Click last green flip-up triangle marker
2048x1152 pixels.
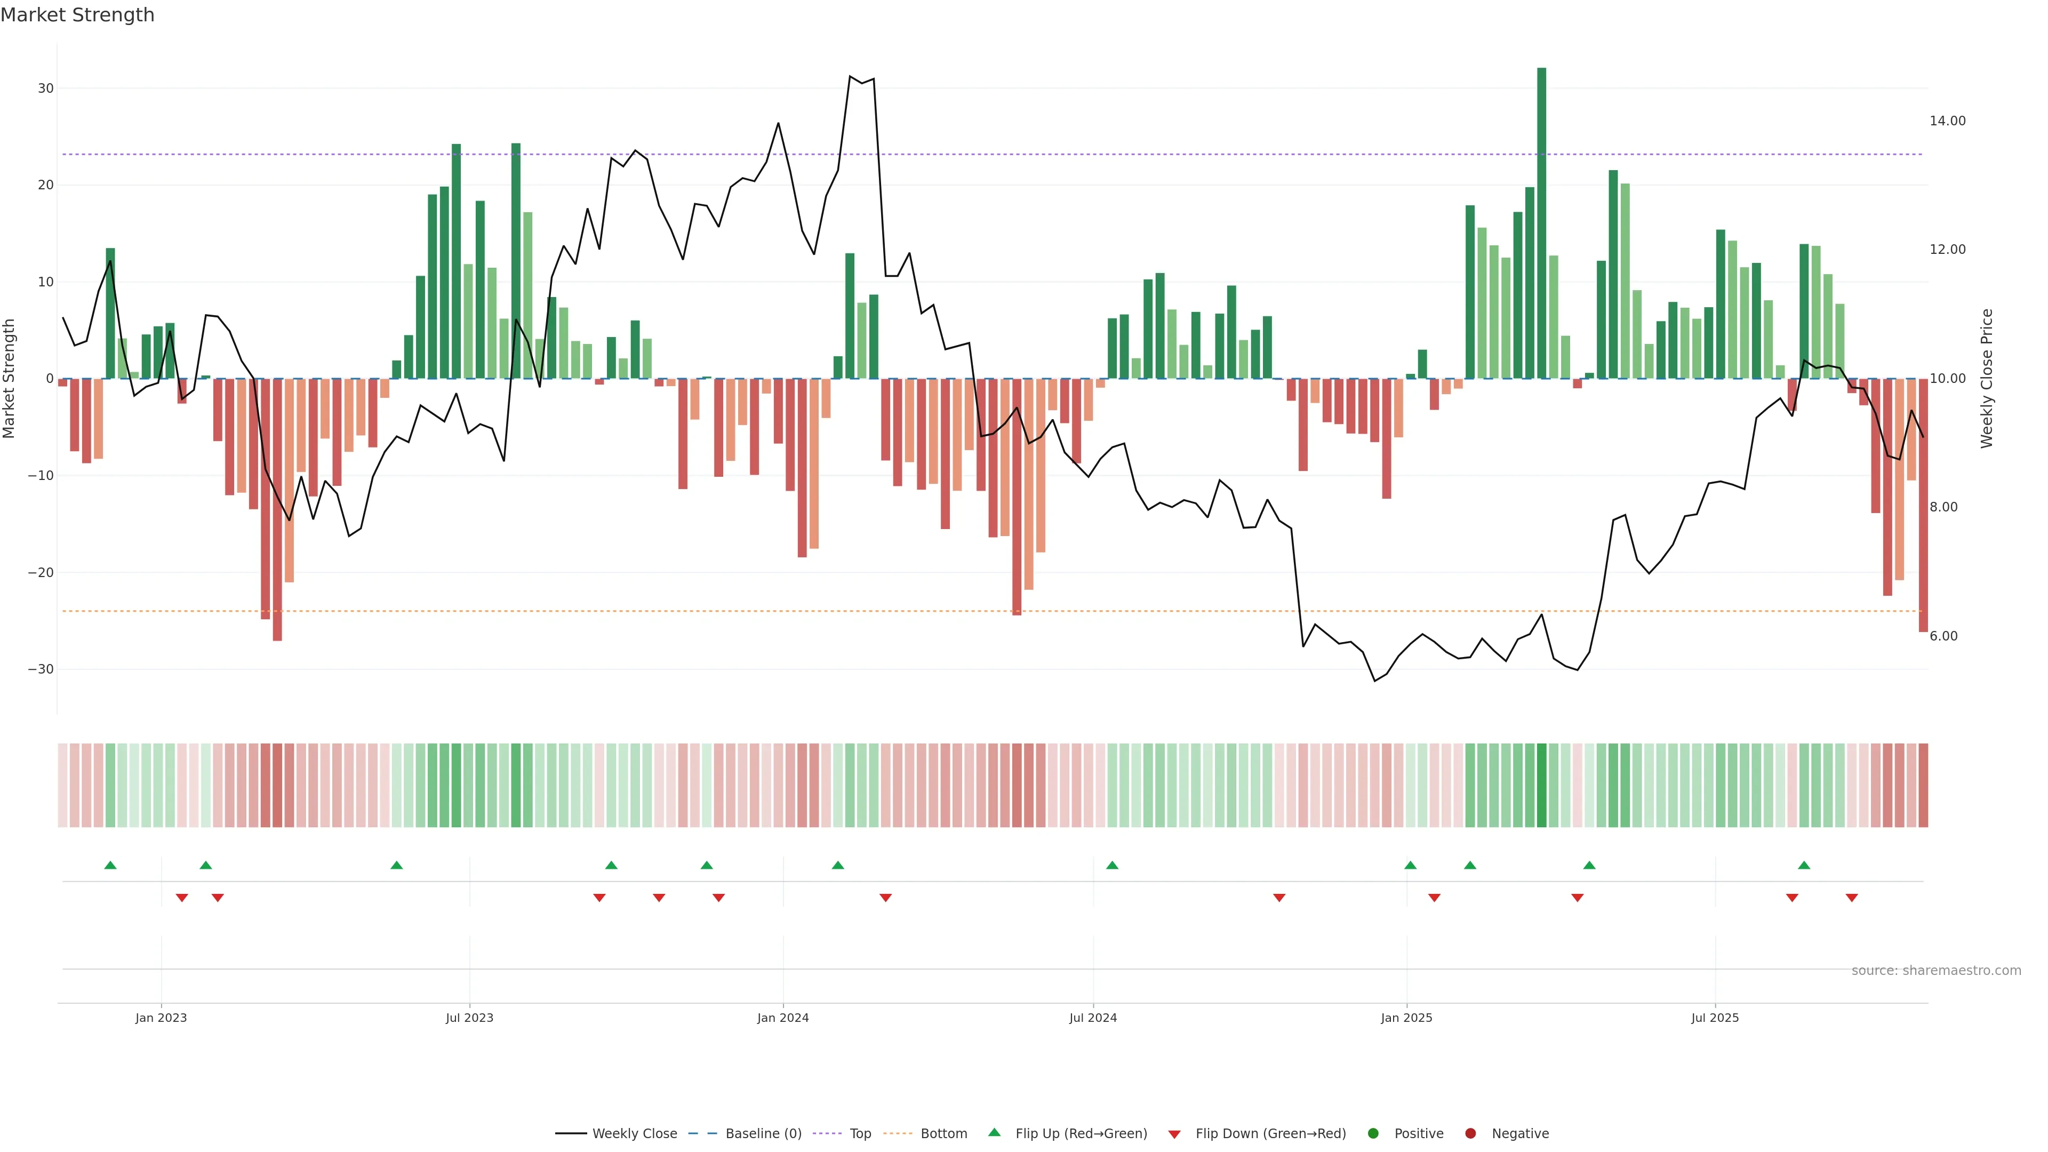click(1804, 865)
